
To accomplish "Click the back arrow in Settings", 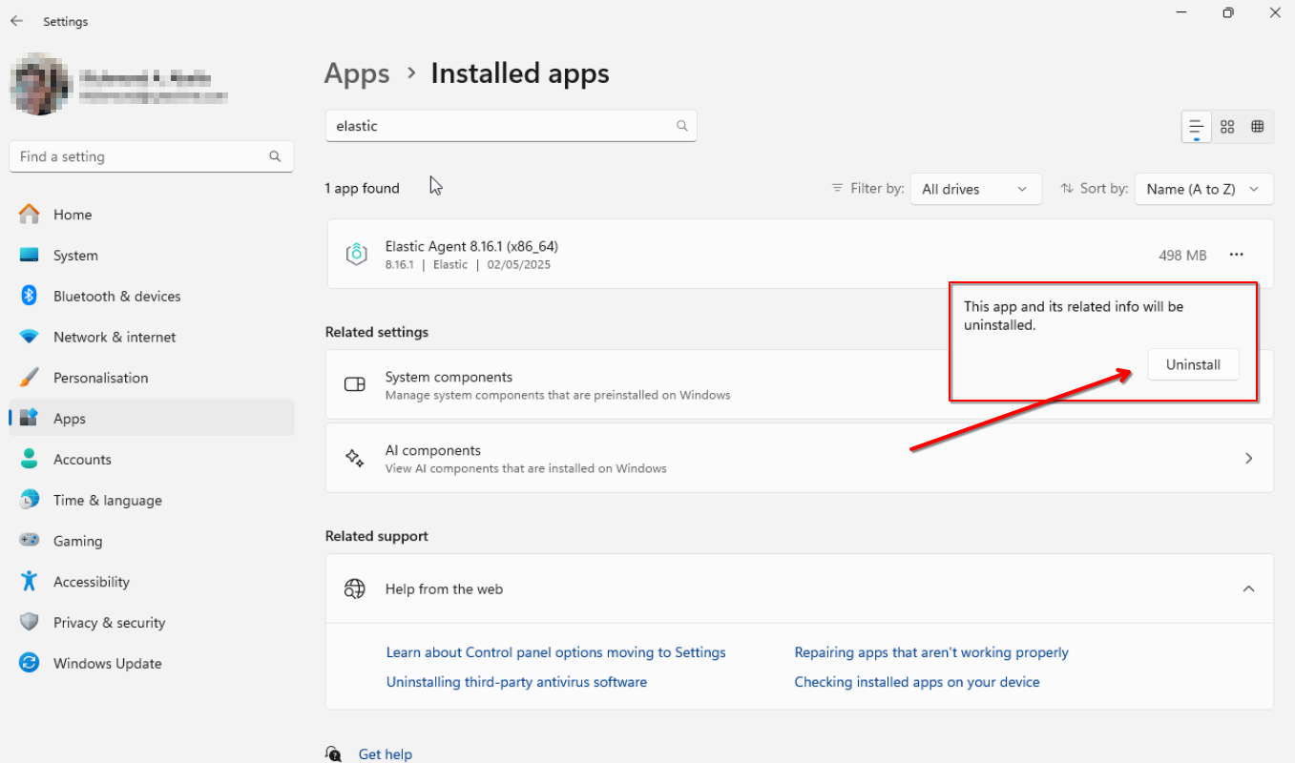I will (x=17, y=21).
